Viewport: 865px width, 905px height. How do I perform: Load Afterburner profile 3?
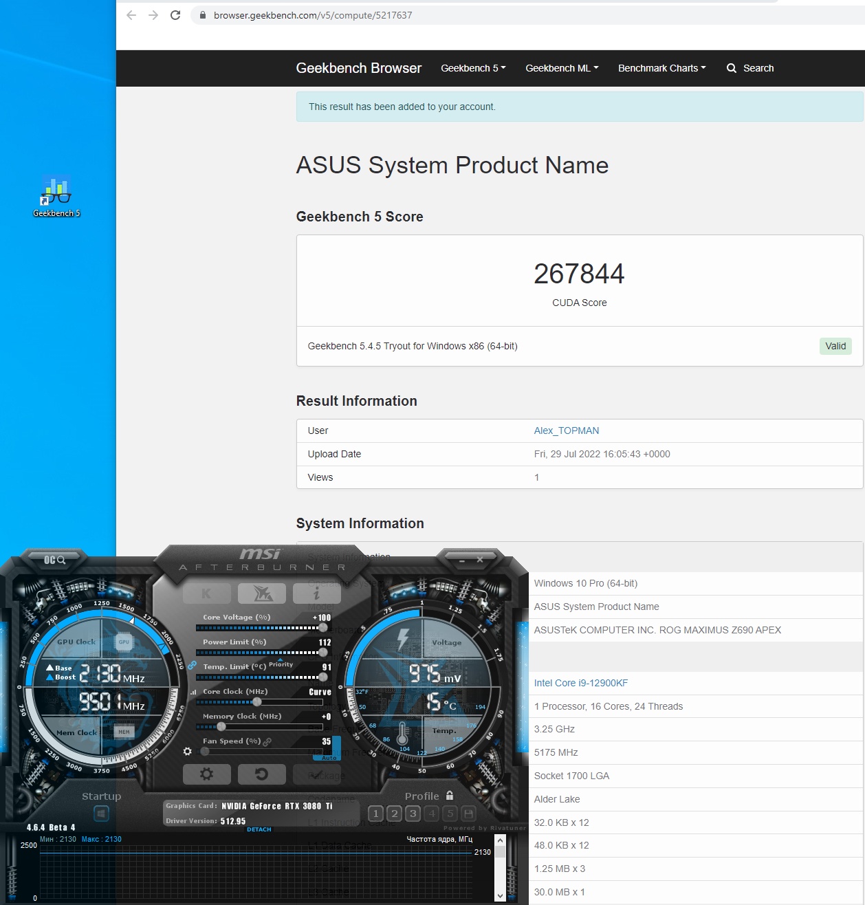point(413,814)
